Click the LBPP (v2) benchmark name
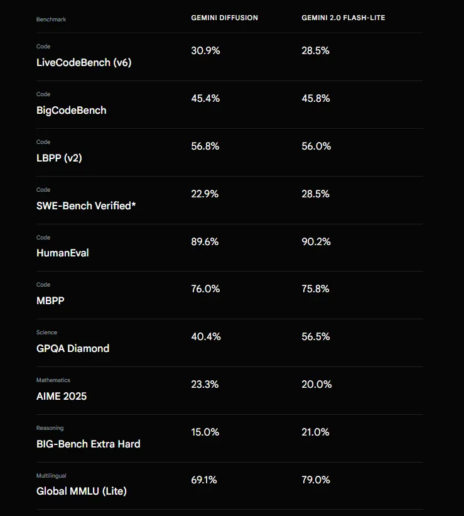The width and height of the screenshot is (464, 516). (59, 158)
